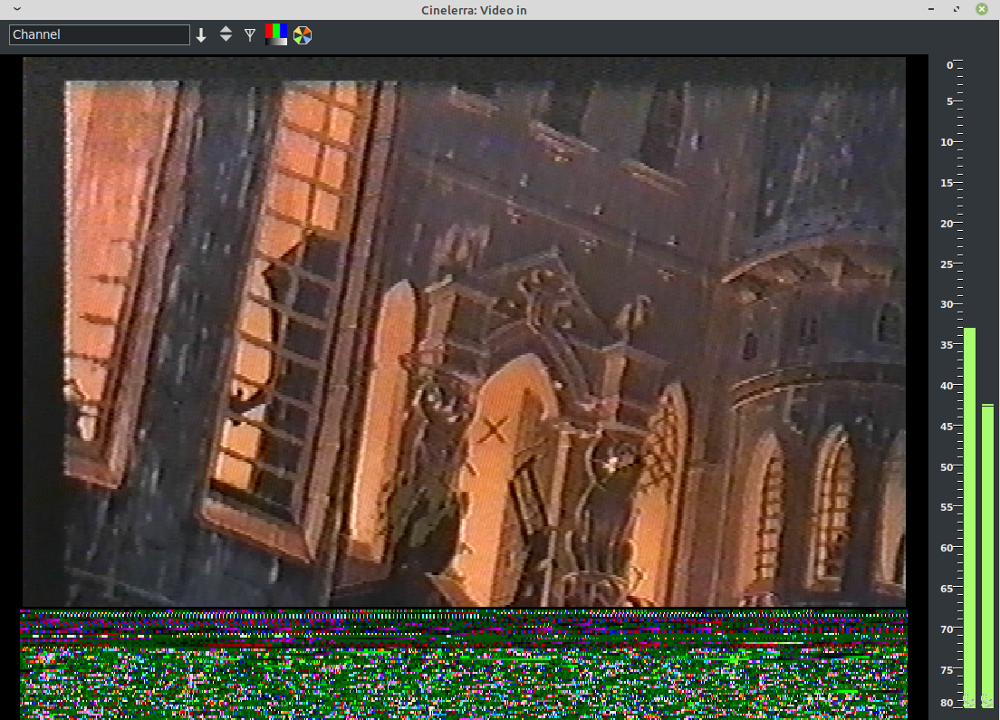Click the color wheel icon in toolbar
This screenshot has height=720, width=1000.
pos(303,35)
